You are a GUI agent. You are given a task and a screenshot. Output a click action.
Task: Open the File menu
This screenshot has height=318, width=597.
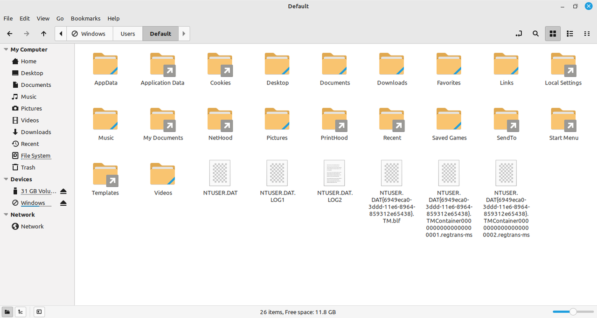coord(8,19)
